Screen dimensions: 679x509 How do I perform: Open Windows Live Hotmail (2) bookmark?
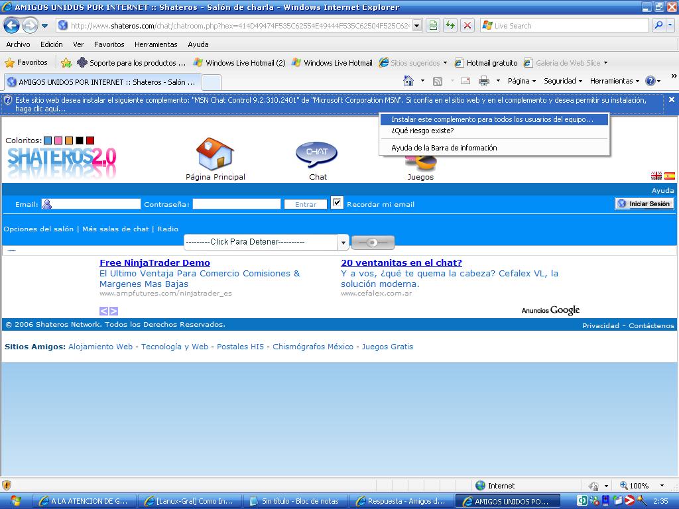coord(239,63)
